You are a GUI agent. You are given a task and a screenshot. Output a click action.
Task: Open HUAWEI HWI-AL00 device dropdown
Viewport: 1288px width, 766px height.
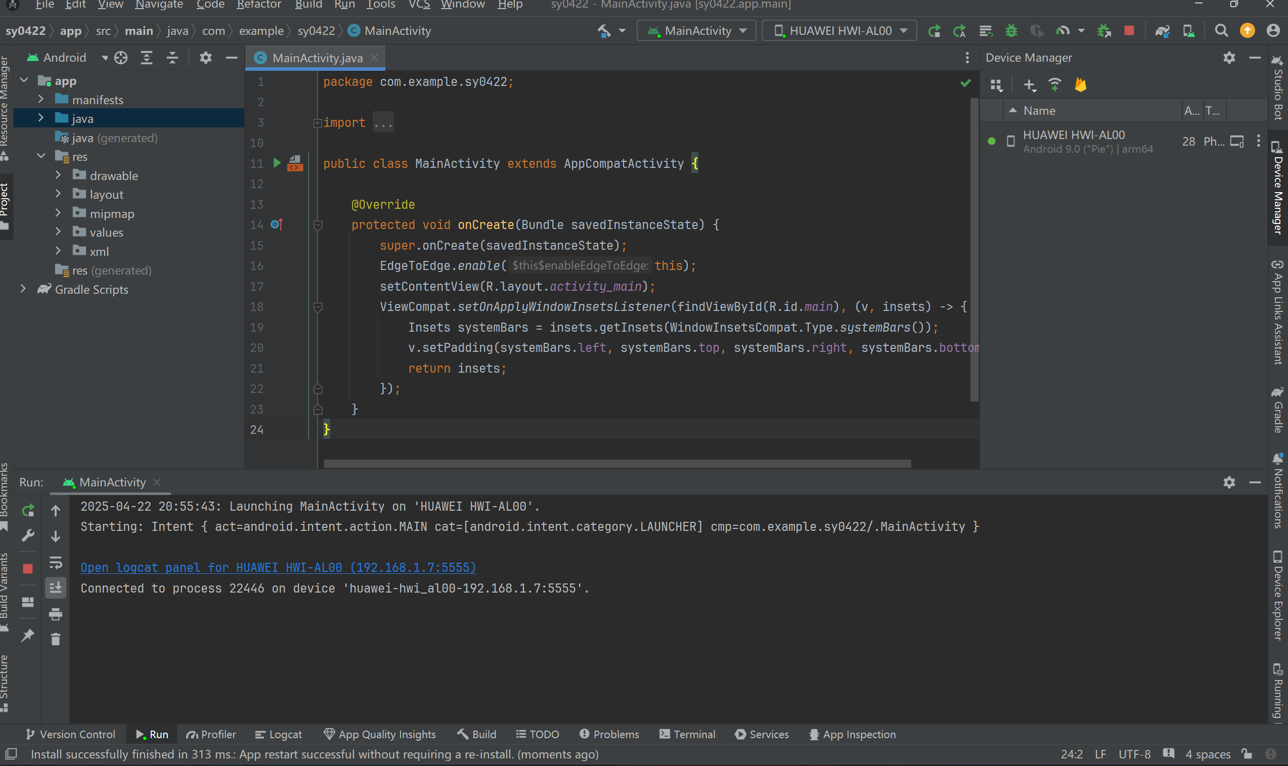839,31
